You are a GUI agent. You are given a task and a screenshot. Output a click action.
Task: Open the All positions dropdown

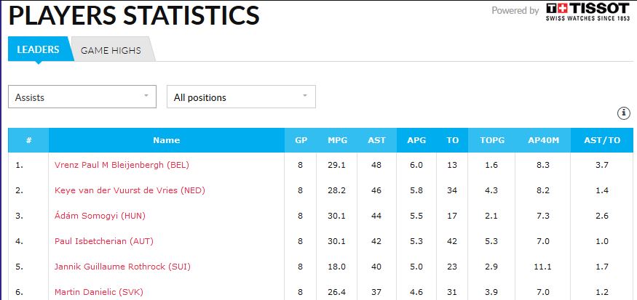point(241,97)
